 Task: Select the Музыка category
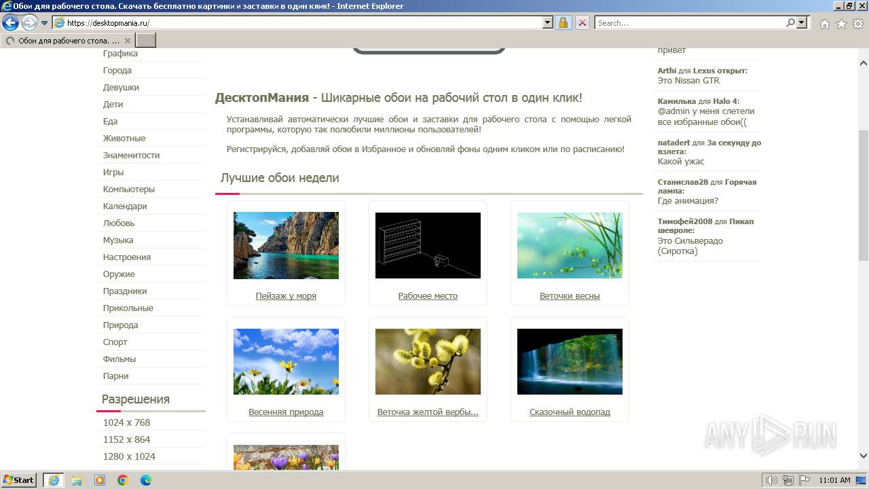click(118, 240)
